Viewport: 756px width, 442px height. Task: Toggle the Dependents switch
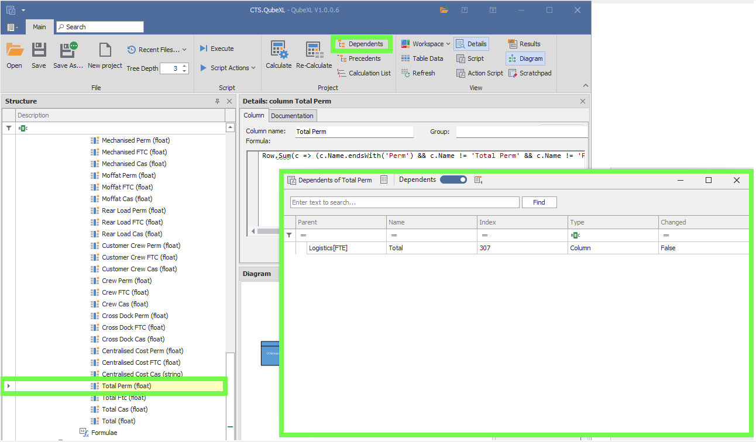(453, 180)
